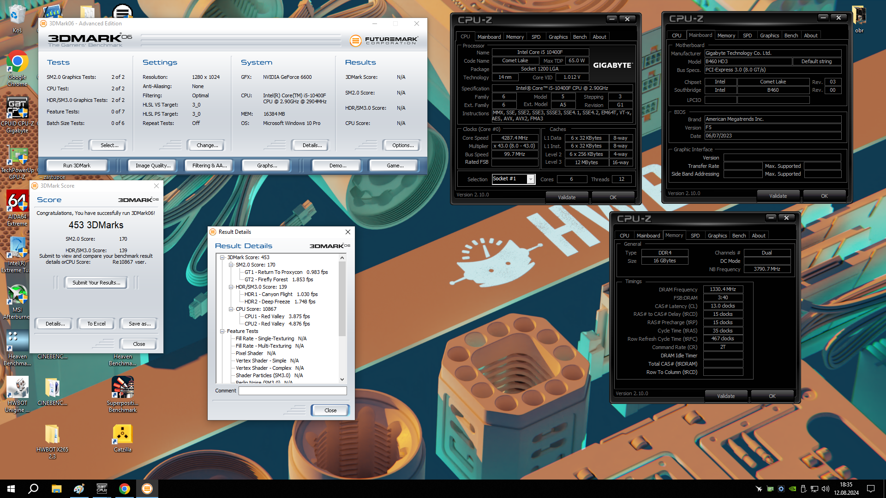Open AIDA64 Extreme desktop icon

tap(17, 208)
